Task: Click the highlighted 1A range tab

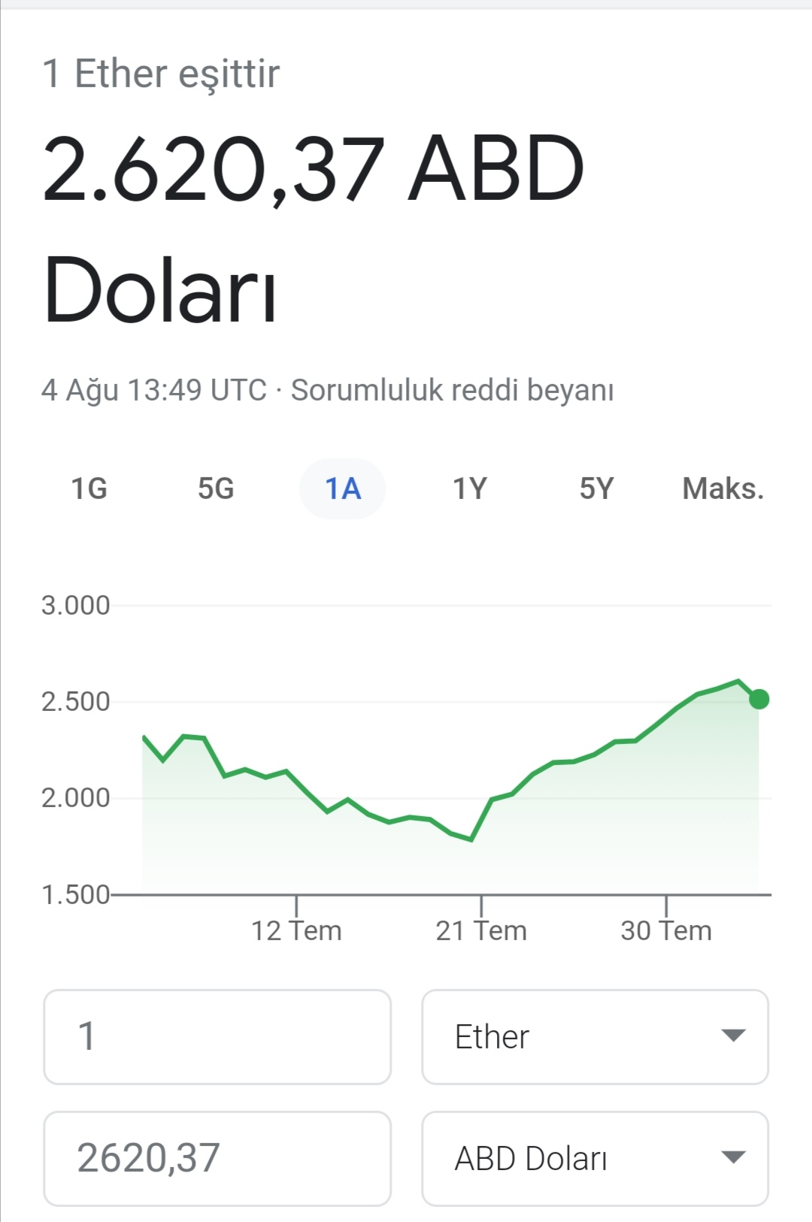Action: pos(343,488)
